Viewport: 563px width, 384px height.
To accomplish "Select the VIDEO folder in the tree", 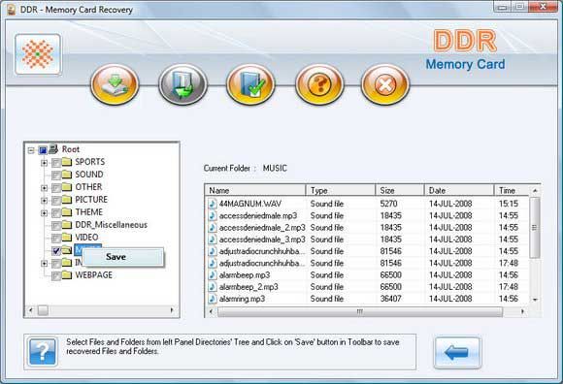I will [x=86, y=238].
